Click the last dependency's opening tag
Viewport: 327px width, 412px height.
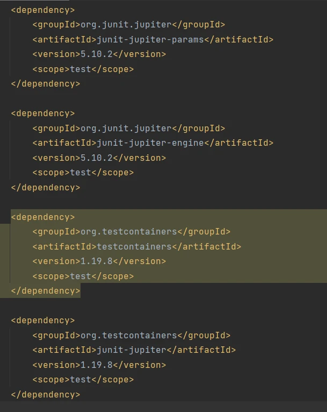click(43, 320)
